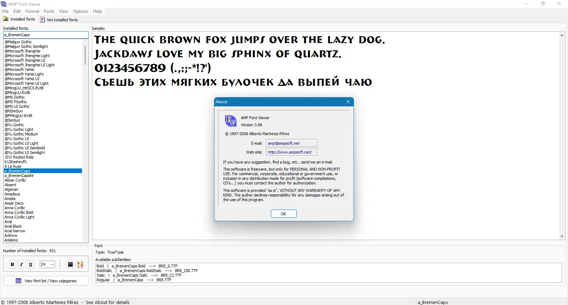The image size is (568, 305).
Task: Click the sample text The Quick Brown Fox
Action: [x=240, y=40]
